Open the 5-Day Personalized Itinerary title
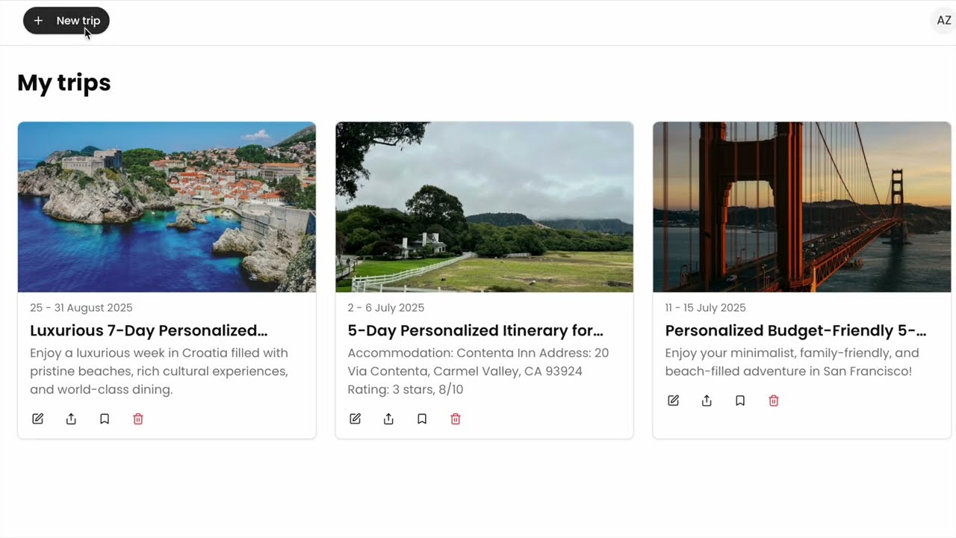Screen dimensions: 956x538 pos(475,330)
